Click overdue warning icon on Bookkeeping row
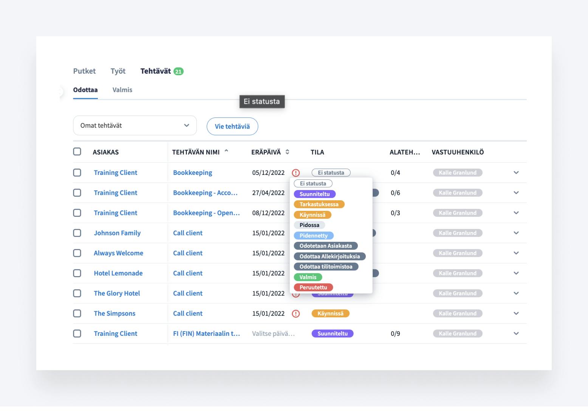The image size is (588, 411). click(x=296, y=173)
